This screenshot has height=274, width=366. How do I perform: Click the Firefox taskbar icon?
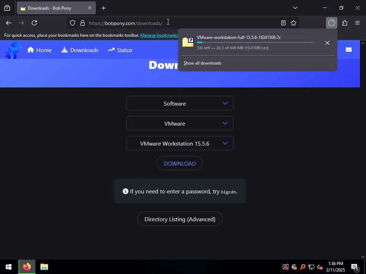click(x=27, y=267)
